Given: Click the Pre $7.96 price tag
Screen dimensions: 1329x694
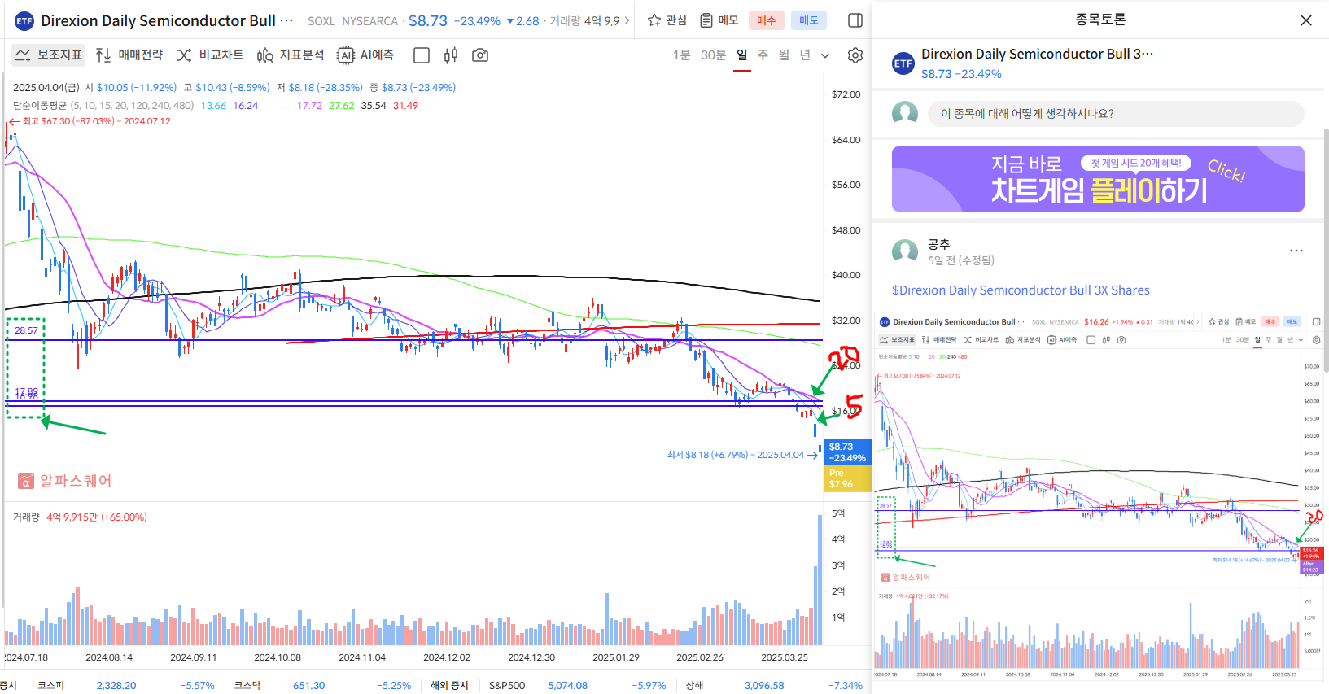Looking at the screenshot, I should coord(847,478).
